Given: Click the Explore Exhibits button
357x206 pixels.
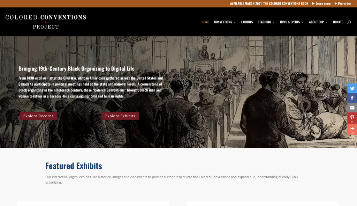Looking at the screenshot, I should (x=120, y=116).
